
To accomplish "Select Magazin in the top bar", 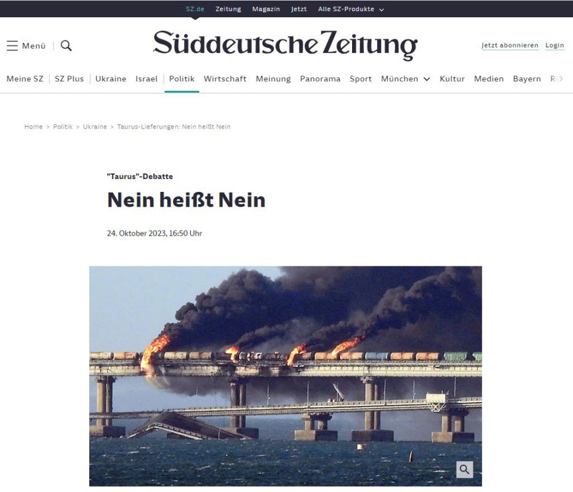I will click(266, 9).
